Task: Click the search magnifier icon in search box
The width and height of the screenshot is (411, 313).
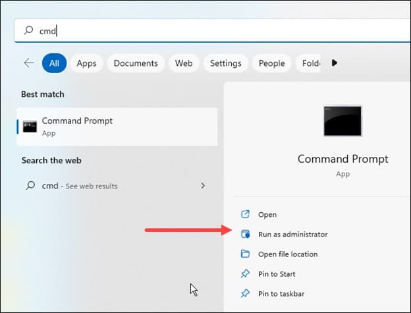Action: point(28,30)
